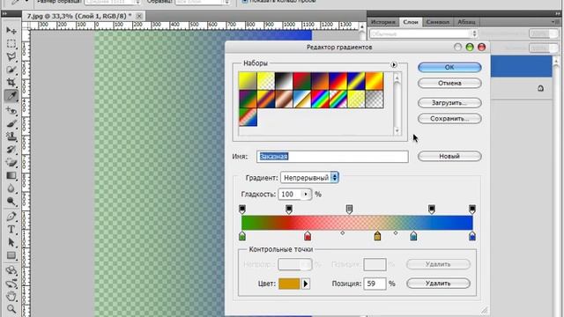Open the Гладкость slider arrow
Screen dimensions: 564x317
click(306, 194)
